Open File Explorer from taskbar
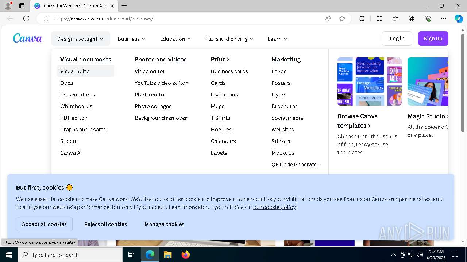467x262 pixels. click(x=167, y=255)
